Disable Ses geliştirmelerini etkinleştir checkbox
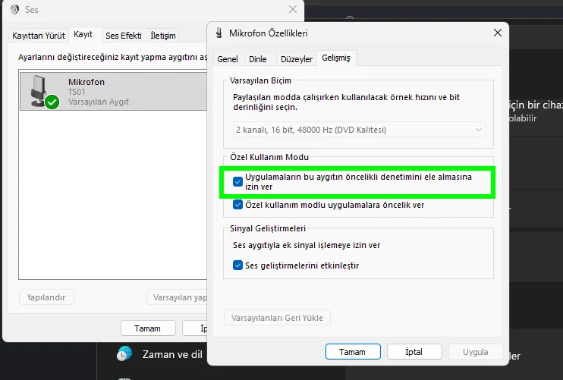The height and width of the screenshot is (380, 563). tap(237, 265)
